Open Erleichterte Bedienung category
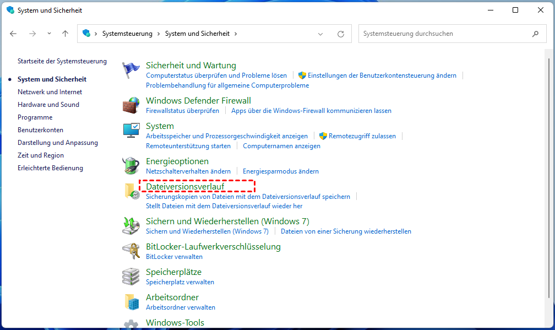 point(50,168)
